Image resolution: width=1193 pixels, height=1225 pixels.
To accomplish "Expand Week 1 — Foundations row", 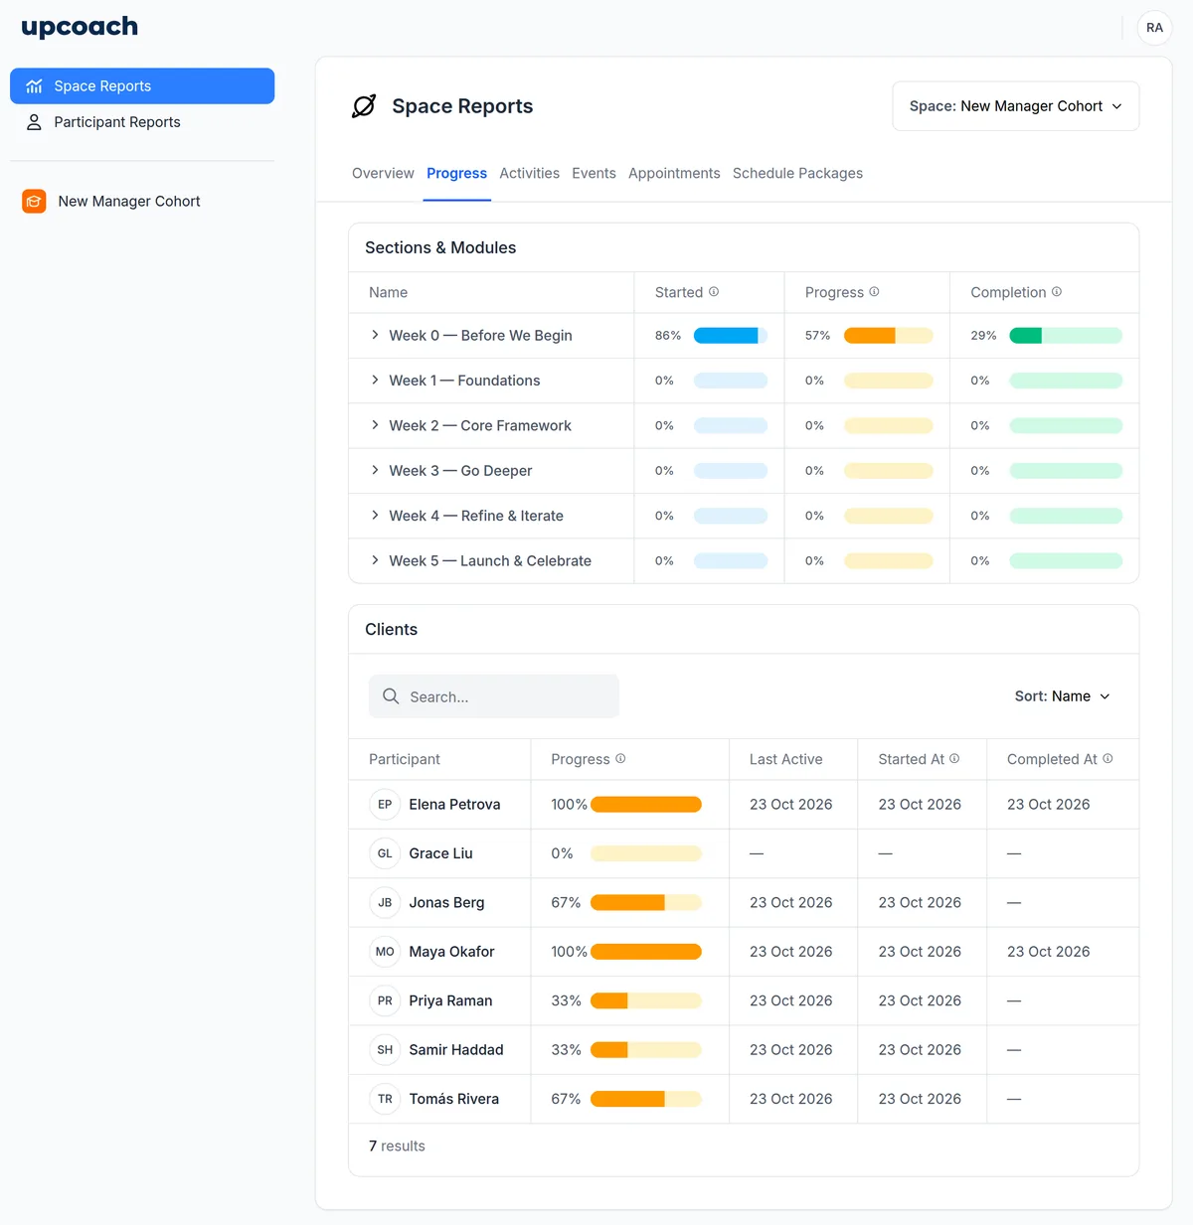I will 375,381.
